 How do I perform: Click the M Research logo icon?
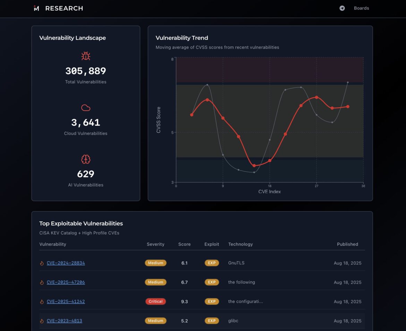36,8
